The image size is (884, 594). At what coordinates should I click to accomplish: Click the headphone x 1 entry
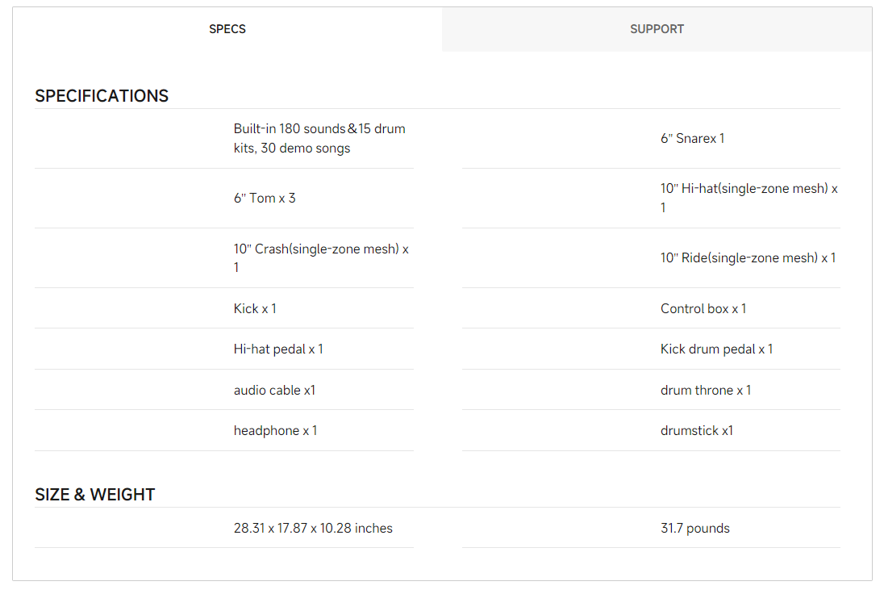[275, 431]
